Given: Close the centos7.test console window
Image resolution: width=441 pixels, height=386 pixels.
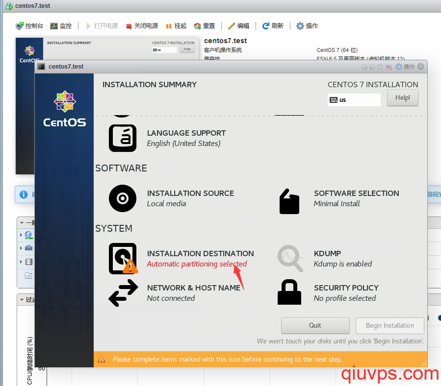Looking at the screenshot, I should 421,67.
